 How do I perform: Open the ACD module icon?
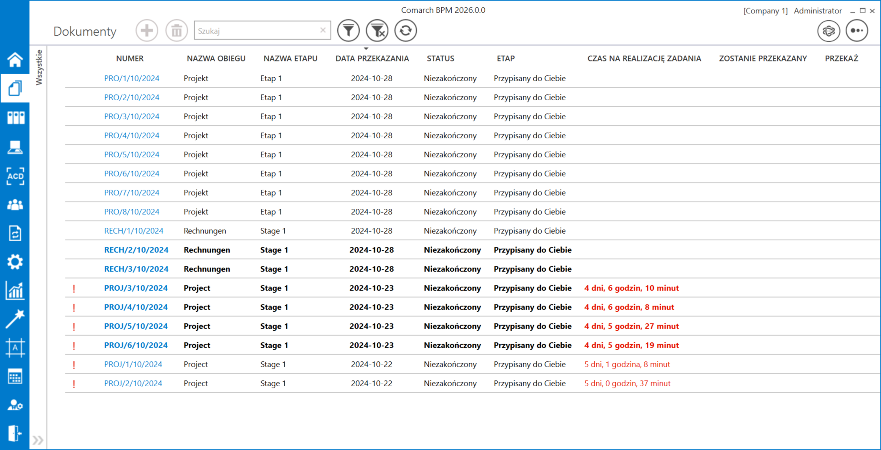[15, 176]
